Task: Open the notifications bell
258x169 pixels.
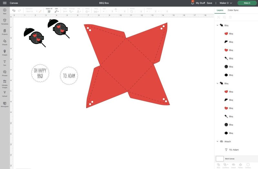Action: 192,3
